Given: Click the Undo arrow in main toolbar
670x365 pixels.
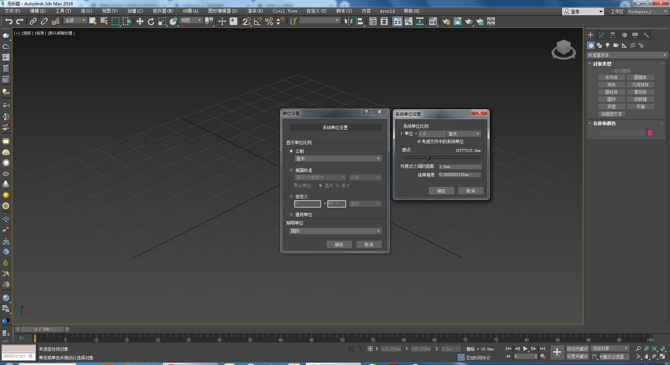Looking at the screenshot, I should [9, 22].
